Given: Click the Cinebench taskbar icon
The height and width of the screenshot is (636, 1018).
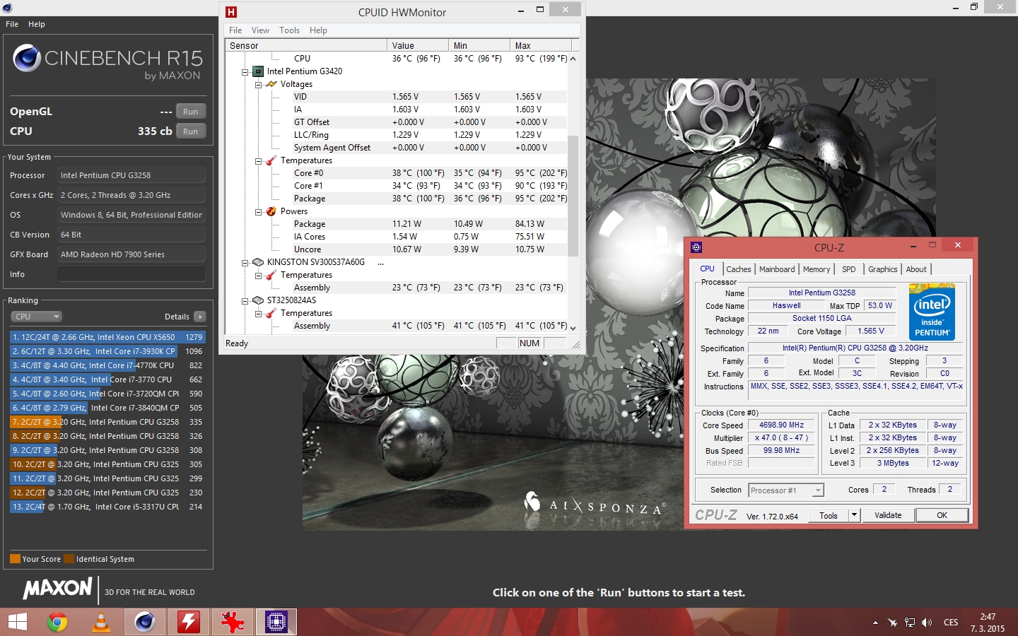Looking at the screenshot, I should tap(145, 622).
